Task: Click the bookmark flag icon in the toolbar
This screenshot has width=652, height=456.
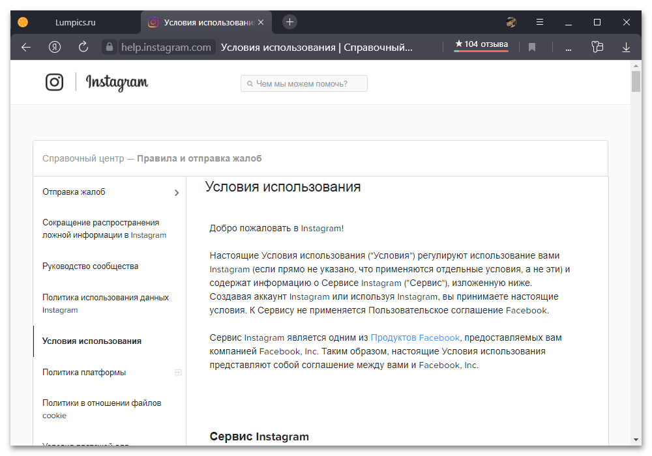Action: (531, 47)
